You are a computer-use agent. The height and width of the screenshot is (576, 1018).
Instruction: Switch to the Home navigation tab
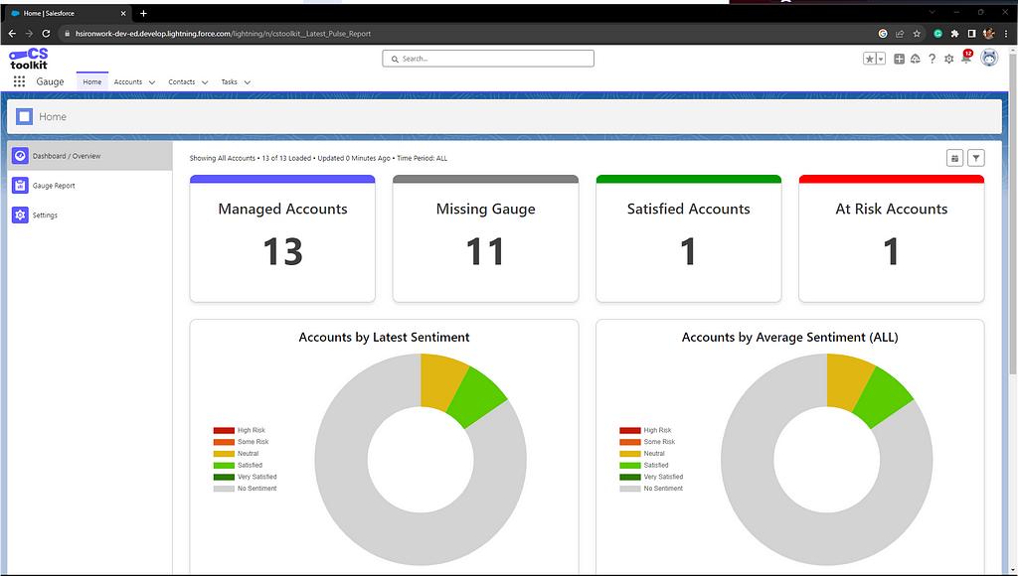pos(92,81)
